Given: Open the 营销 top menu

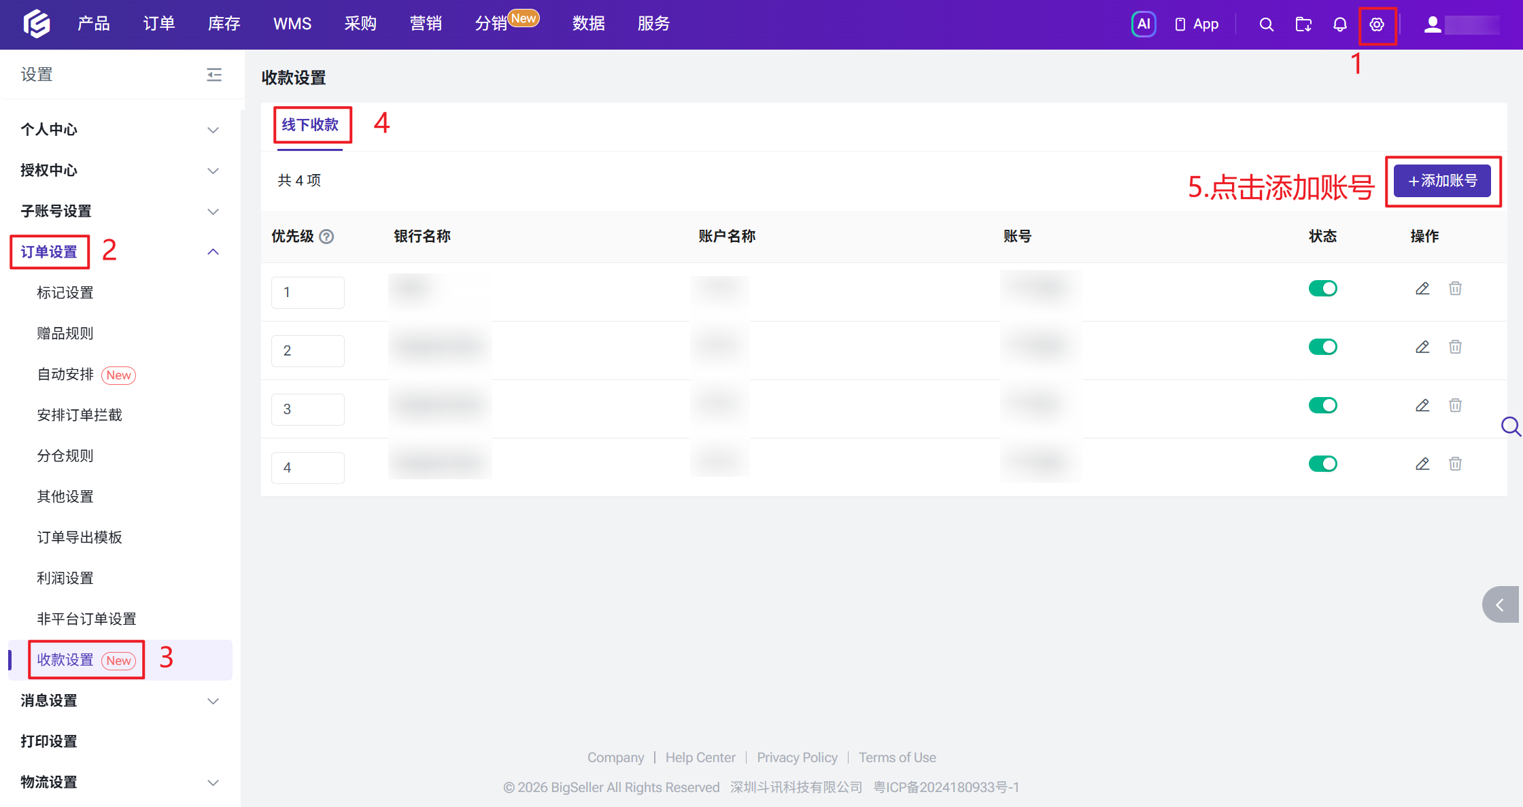Looking at the screenshot, I should coord(426,24).
